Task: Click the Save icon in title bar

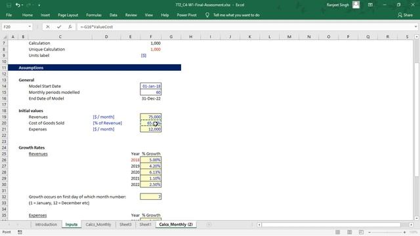Action: 9,5
